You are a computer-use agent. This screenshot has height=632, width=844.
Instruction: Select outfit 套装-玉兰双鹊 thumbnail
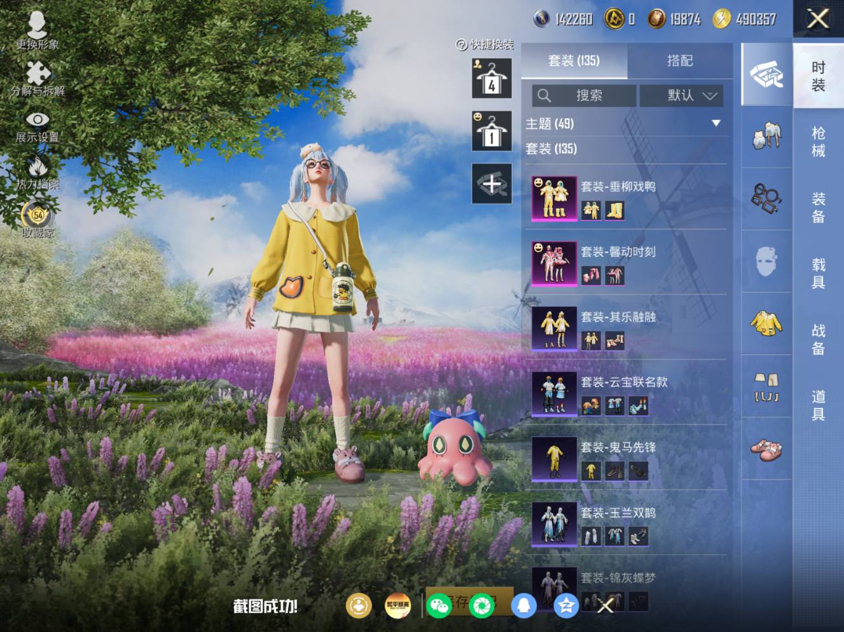[554, 525]
